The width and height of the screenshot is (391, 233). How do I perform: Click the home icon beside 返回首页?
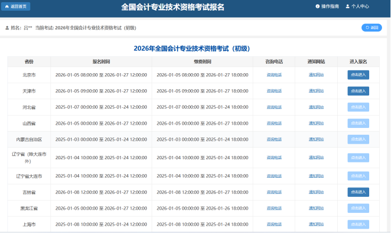(x=6, y=6)
